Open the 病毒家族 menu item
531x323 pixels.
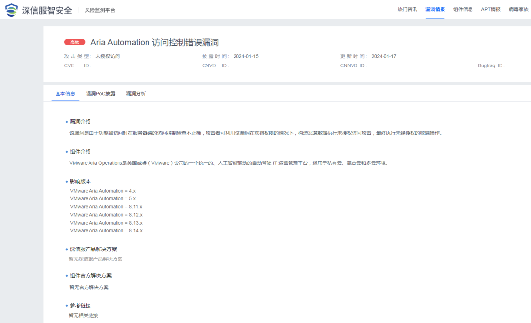pyautogui.click(x=519, y=9)
